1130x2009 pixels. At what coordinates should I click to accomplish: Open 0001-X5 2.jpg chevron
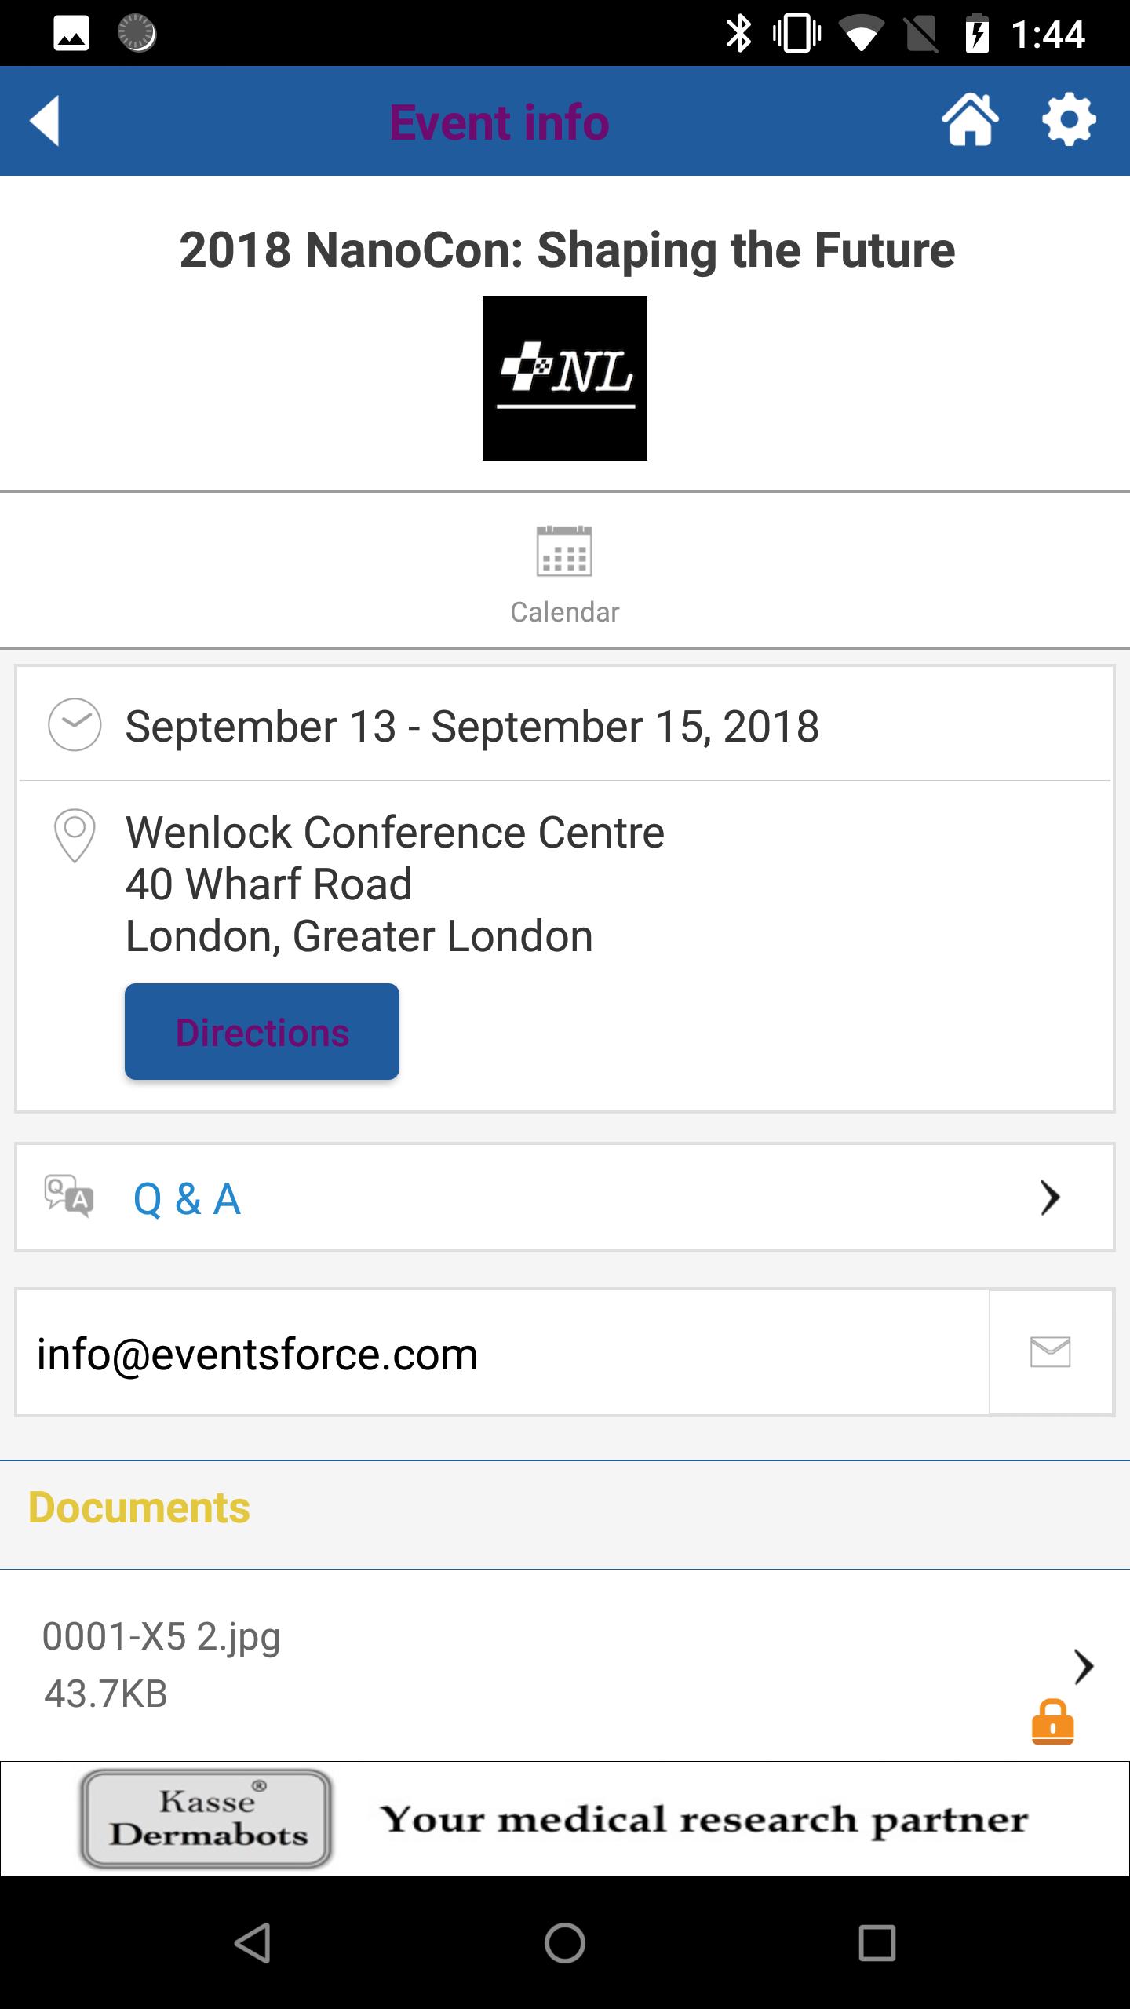click(1084, 1667)
